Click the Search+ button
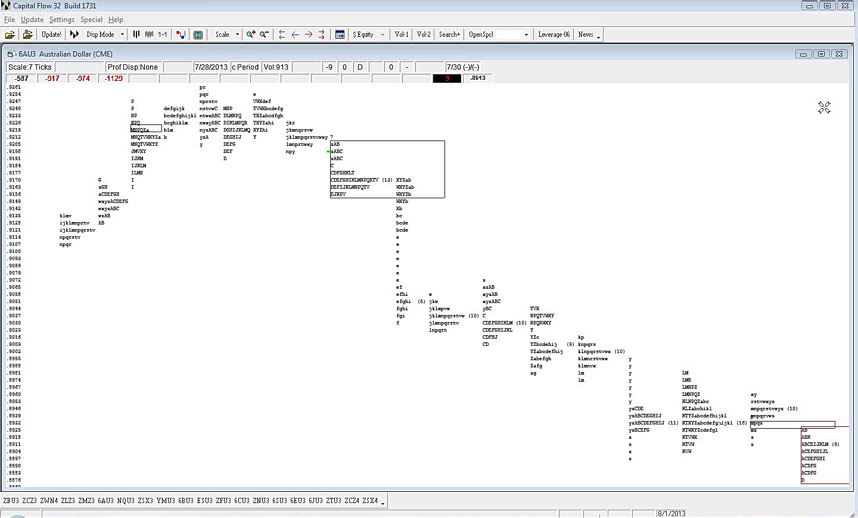858x518 pixels. click(449, 35)
